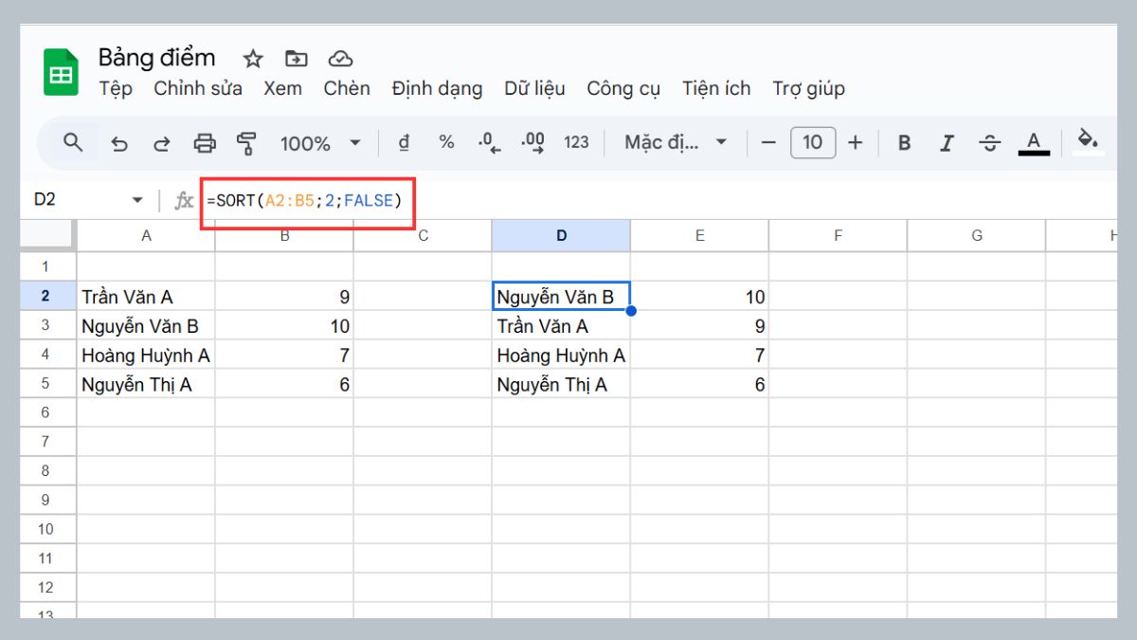The image size is (1137, 640).
Task: Open more number formats with 123 icon
Action: tap(574, 142)
